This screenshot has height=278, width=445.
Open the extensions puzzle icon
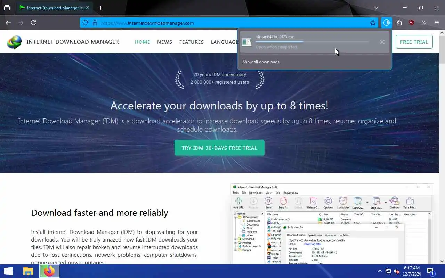coord(399,23)
